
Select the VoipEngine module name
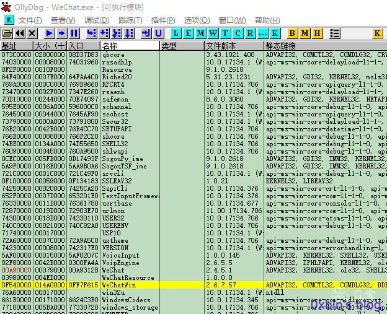[120, 263]
